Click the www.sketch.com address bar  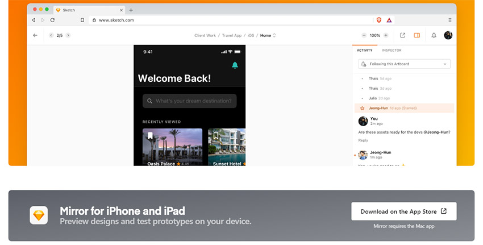click(x=231, y=20)
